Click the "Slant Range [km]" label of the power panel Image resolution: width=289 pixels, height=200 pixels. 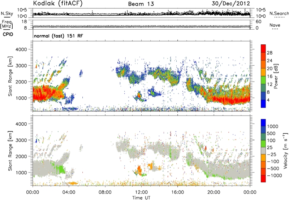(10, 76)
